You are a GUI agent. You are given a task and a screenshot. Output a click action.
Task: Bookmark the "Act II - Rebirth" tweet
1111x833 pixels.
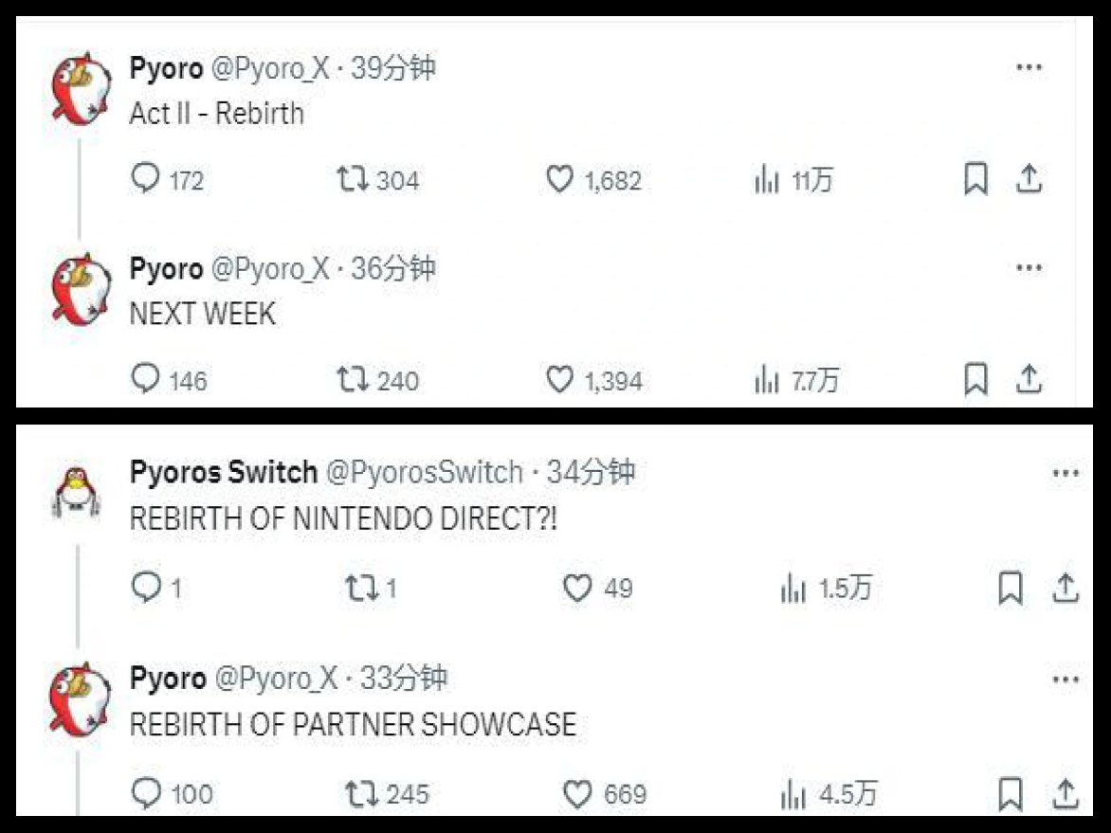pyautogui.click(x=975, y=179)
